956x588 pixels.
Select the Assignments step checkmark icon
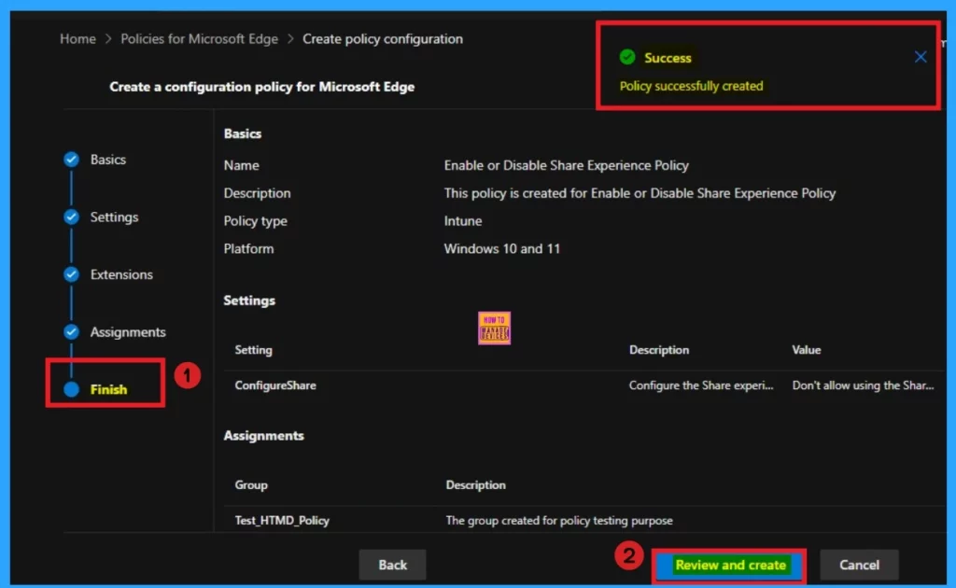(71, 332)
